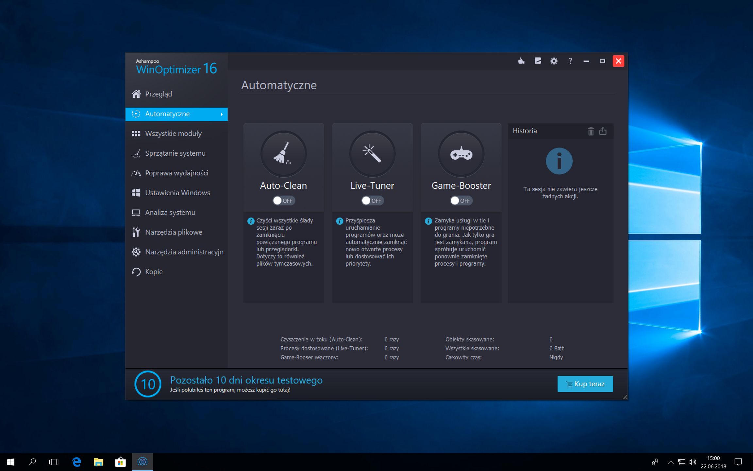Click the window resize grip corner

[x=625, y=397]
